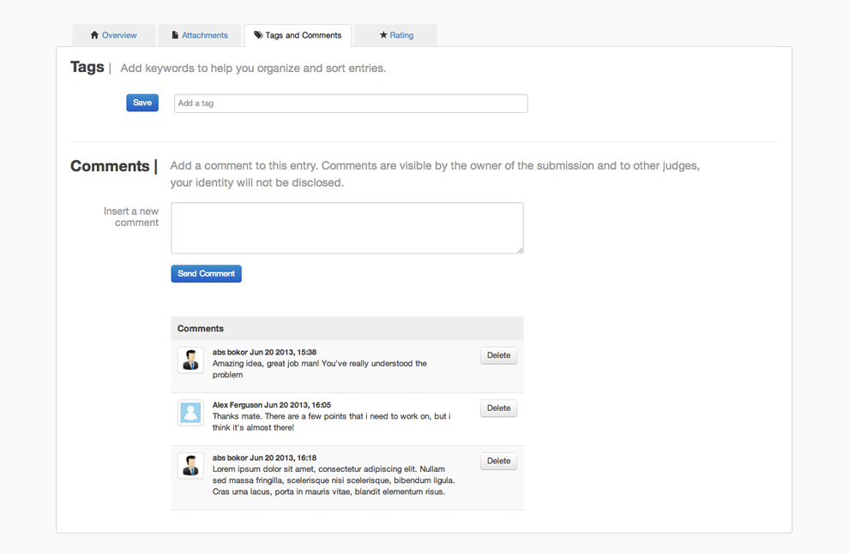The width and height of the screenshot is (849, 554).
Task: Click abs bokor's avatar on 16:18 comment
Action: point(190,465)
